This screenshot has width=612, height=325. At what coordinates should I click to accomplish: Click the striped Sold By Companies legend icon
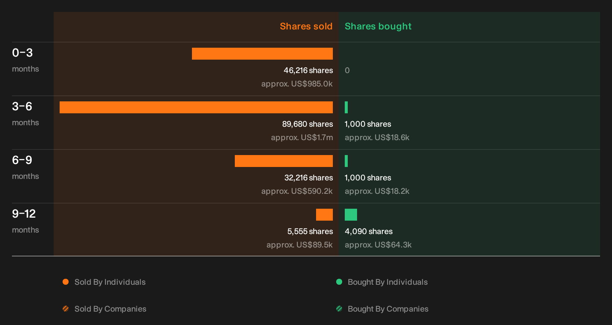tap(66, 309)
